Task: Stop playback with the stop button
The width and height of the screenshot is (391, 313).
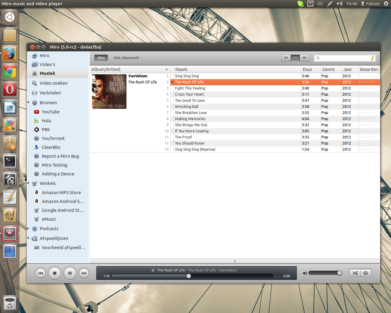Action: point(55,273)
